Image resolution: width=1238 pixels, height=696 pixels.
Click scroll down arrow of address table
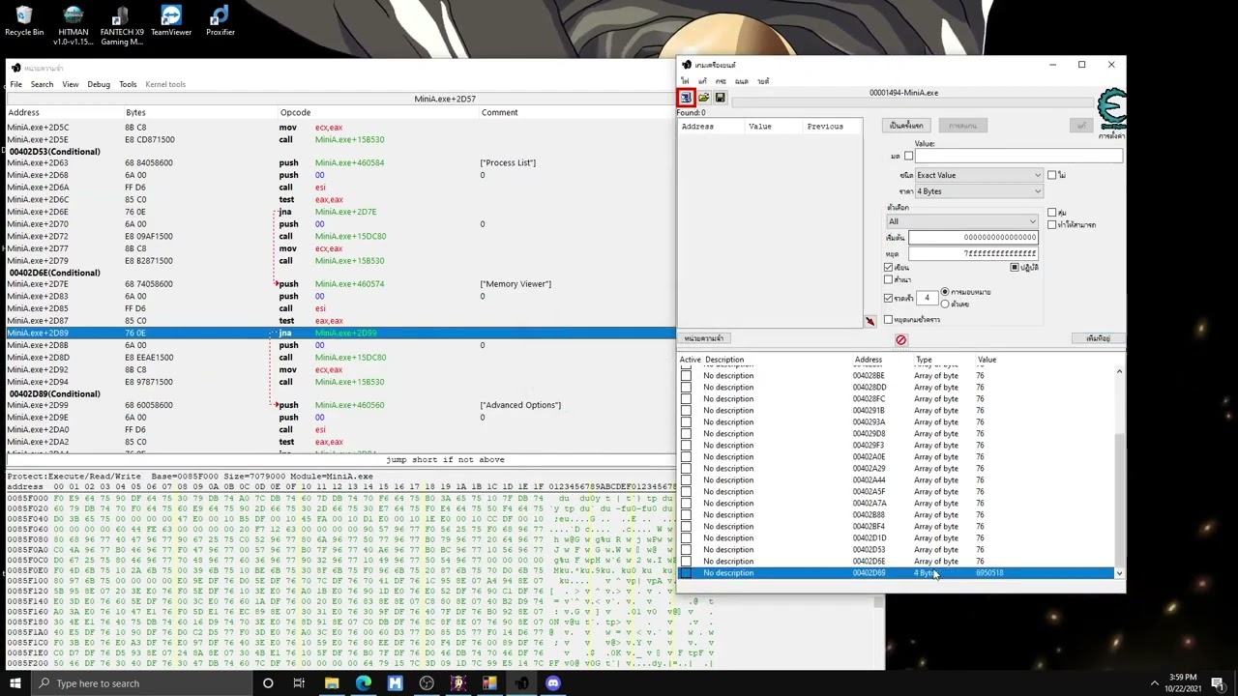[x=1119, y=574]
